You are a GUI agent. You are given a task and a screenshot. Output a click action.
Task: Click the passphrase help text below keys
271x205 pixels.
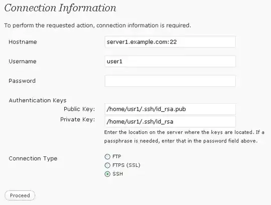pos(184,137)
